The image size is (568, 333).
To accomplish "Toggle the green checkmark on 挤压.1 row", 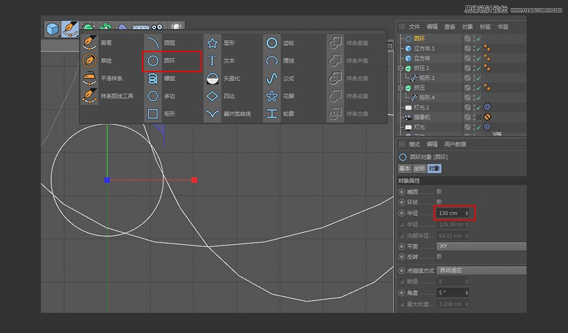I will (479, 68).
